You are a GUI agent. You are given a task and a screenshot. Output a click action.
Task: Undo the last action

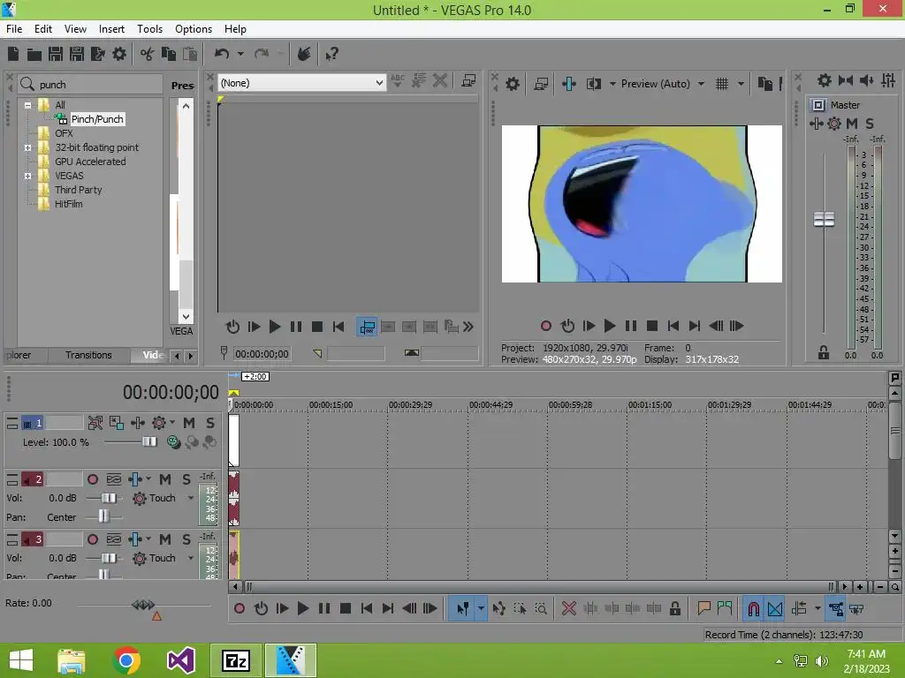222,54
